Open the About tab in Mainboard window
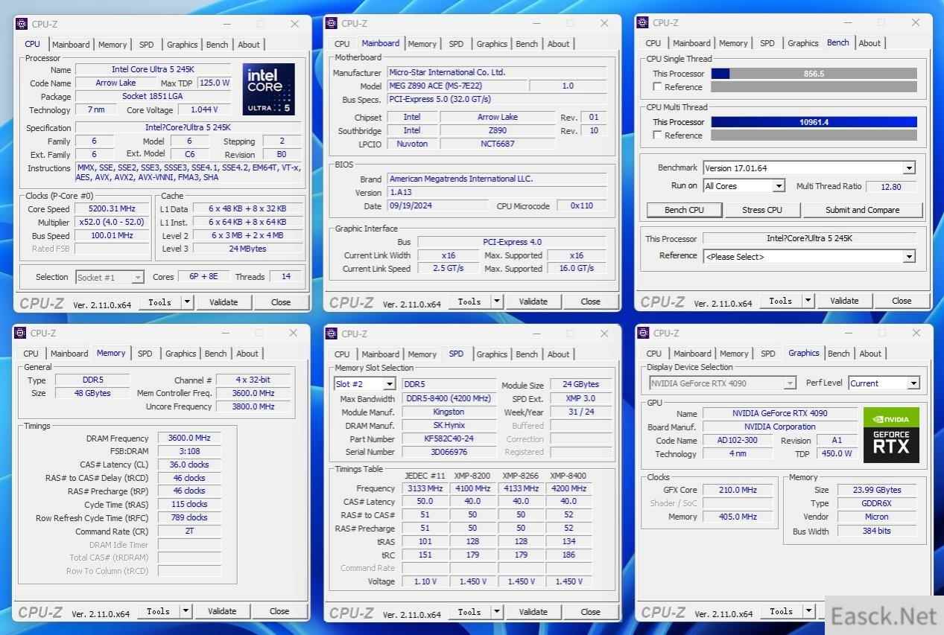Image resolution: width=944 pixels, height=635 pixels. pyautogui.click(x=558, y=44)
